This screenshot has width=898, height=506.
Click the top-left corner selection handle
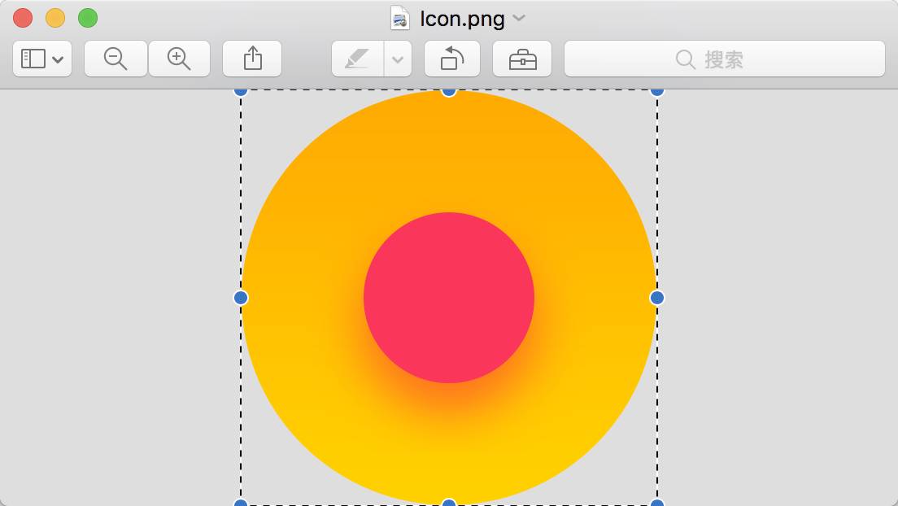(241, 92)
